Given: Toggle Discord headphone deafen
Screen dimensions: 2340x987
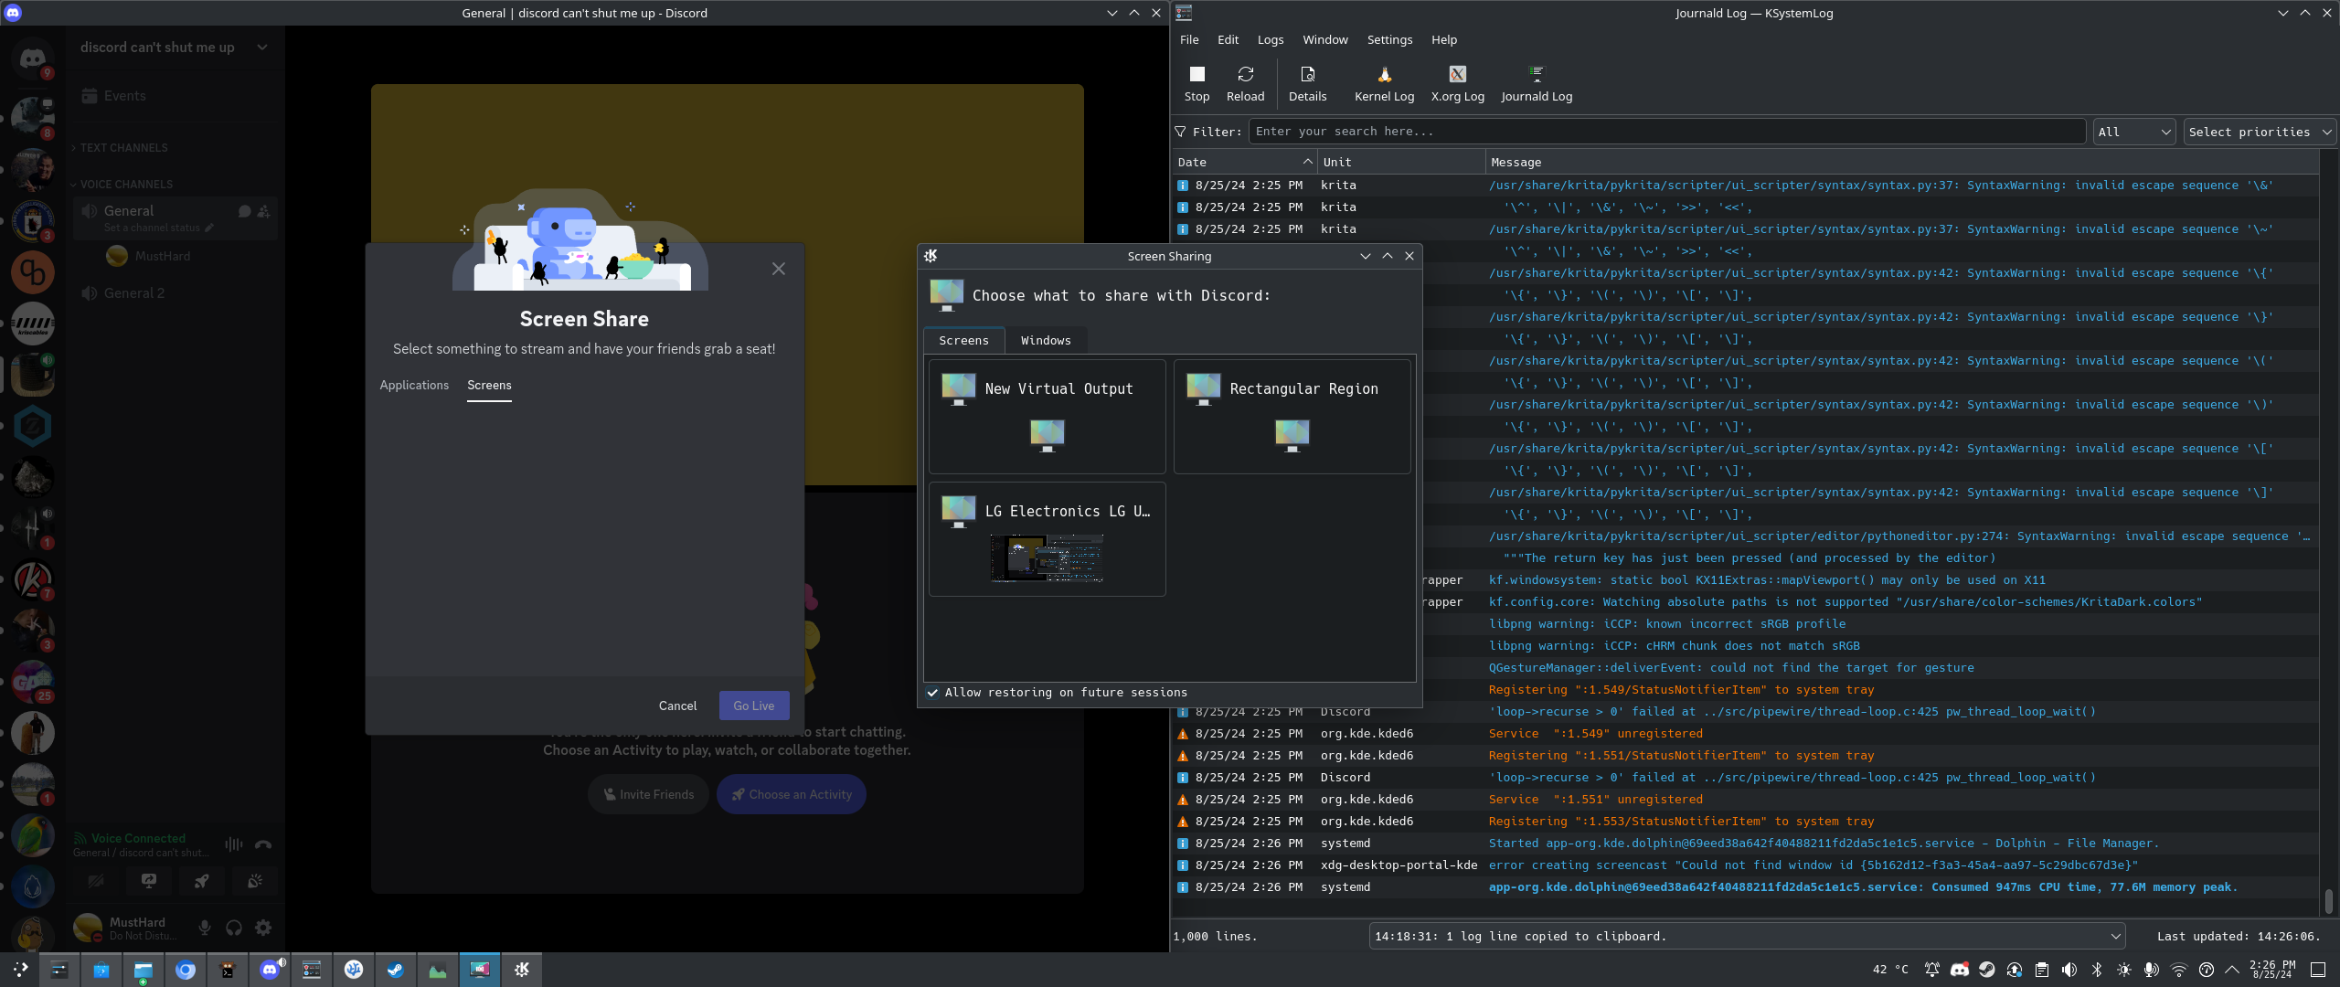Looking at the screenshot, I should [234, 928].
